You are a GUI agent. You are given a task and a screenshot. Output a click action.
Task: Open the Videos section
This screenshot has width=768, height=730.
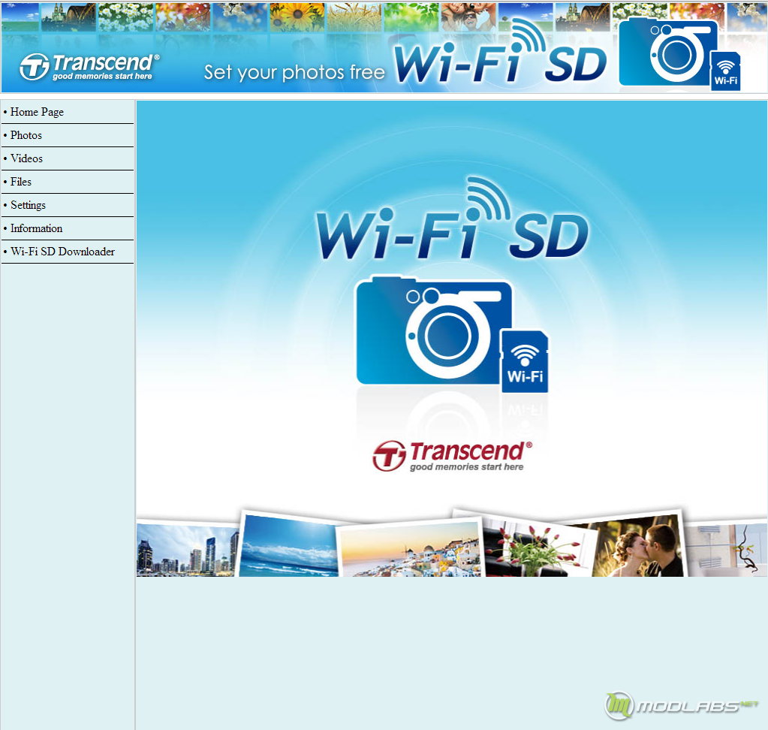coord(26,158)
